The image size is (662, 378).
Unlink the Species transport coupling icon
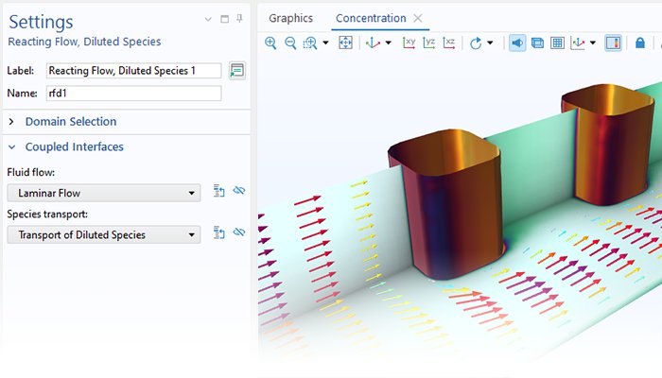coord(239,232)
